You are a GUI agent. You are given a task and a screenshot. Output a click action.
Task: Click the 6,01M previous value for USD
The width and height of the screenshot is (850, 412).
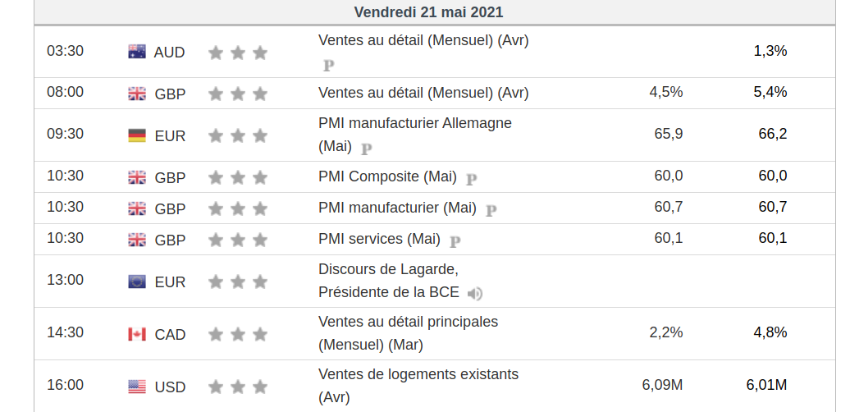[766, 385]
